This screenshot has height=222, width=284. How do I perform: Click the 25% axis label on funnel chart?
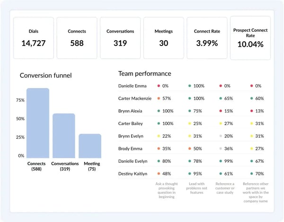coord(20,137)
